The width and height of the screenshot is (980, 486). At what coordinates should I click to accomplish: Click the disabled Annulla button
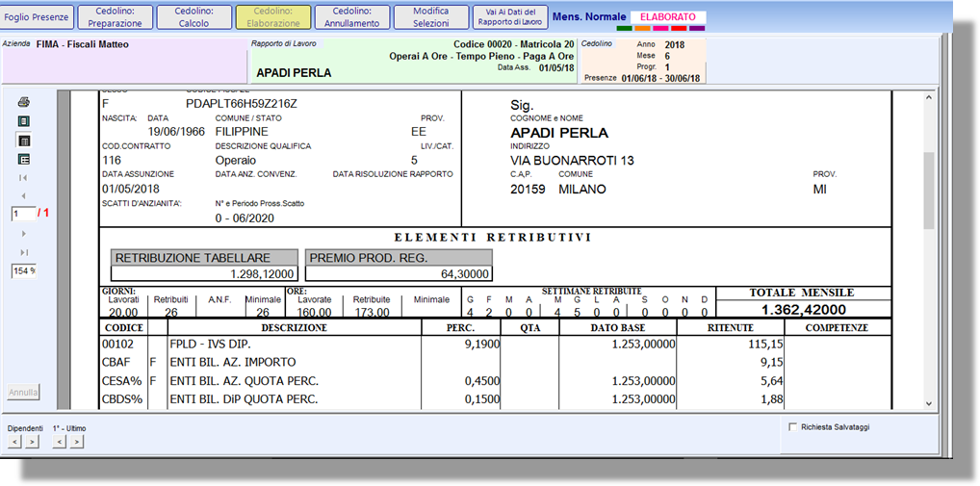tap(24, 393)
